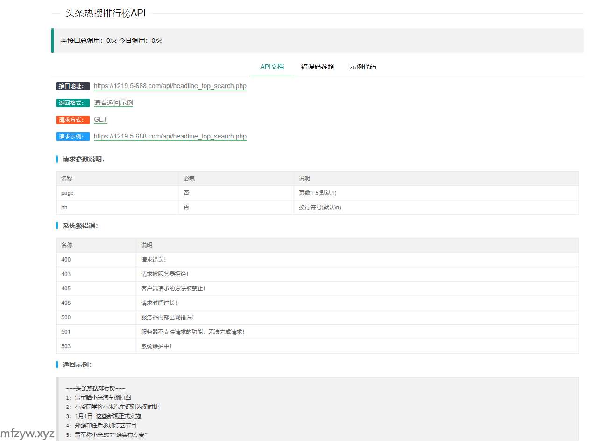Screen dimensions: 616x441
Task: Click the dark 接口地址 label badge
Action: [x=72, y=86]
